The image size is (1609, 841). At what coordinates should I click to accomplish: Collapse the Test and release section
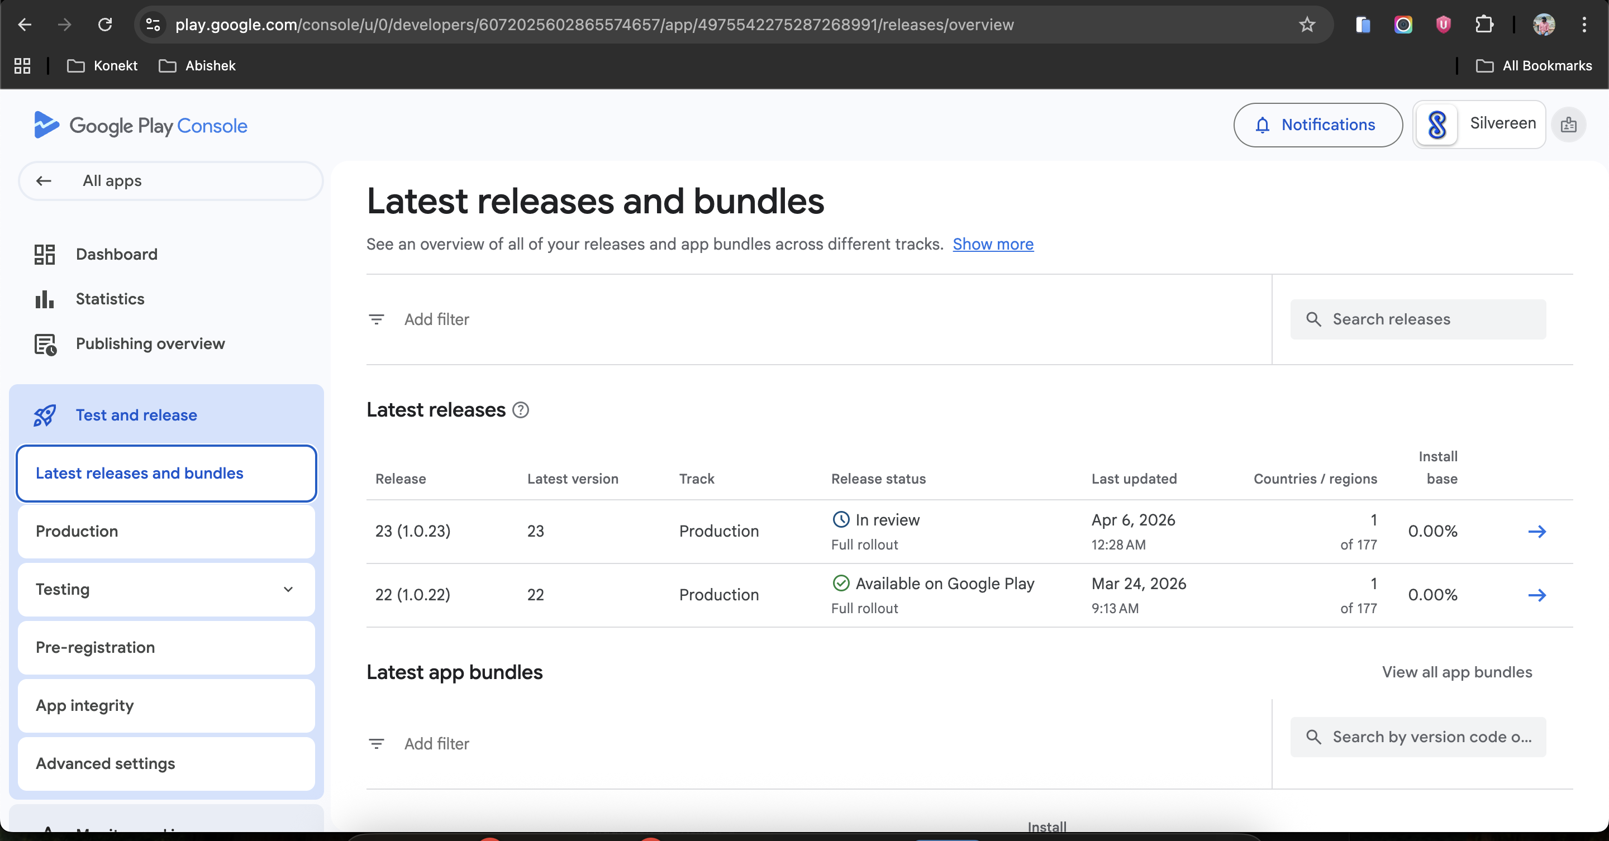point(136,415)
